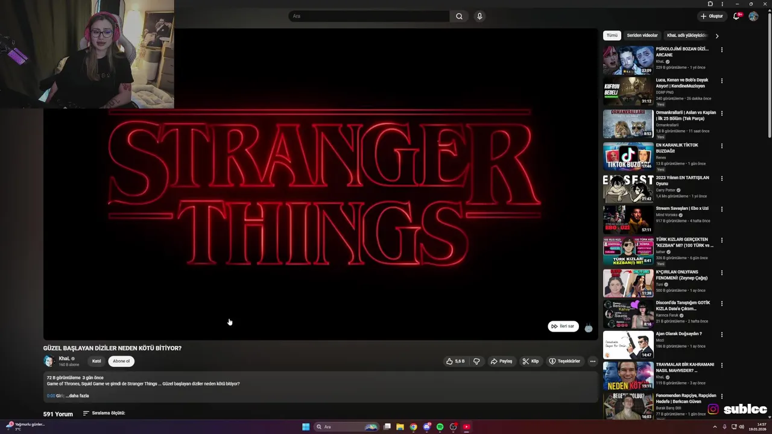Click the browser extensions puzzle icon
Viewport: 772px width, 434px height.
pyautogui.click(x=710, y=4)
